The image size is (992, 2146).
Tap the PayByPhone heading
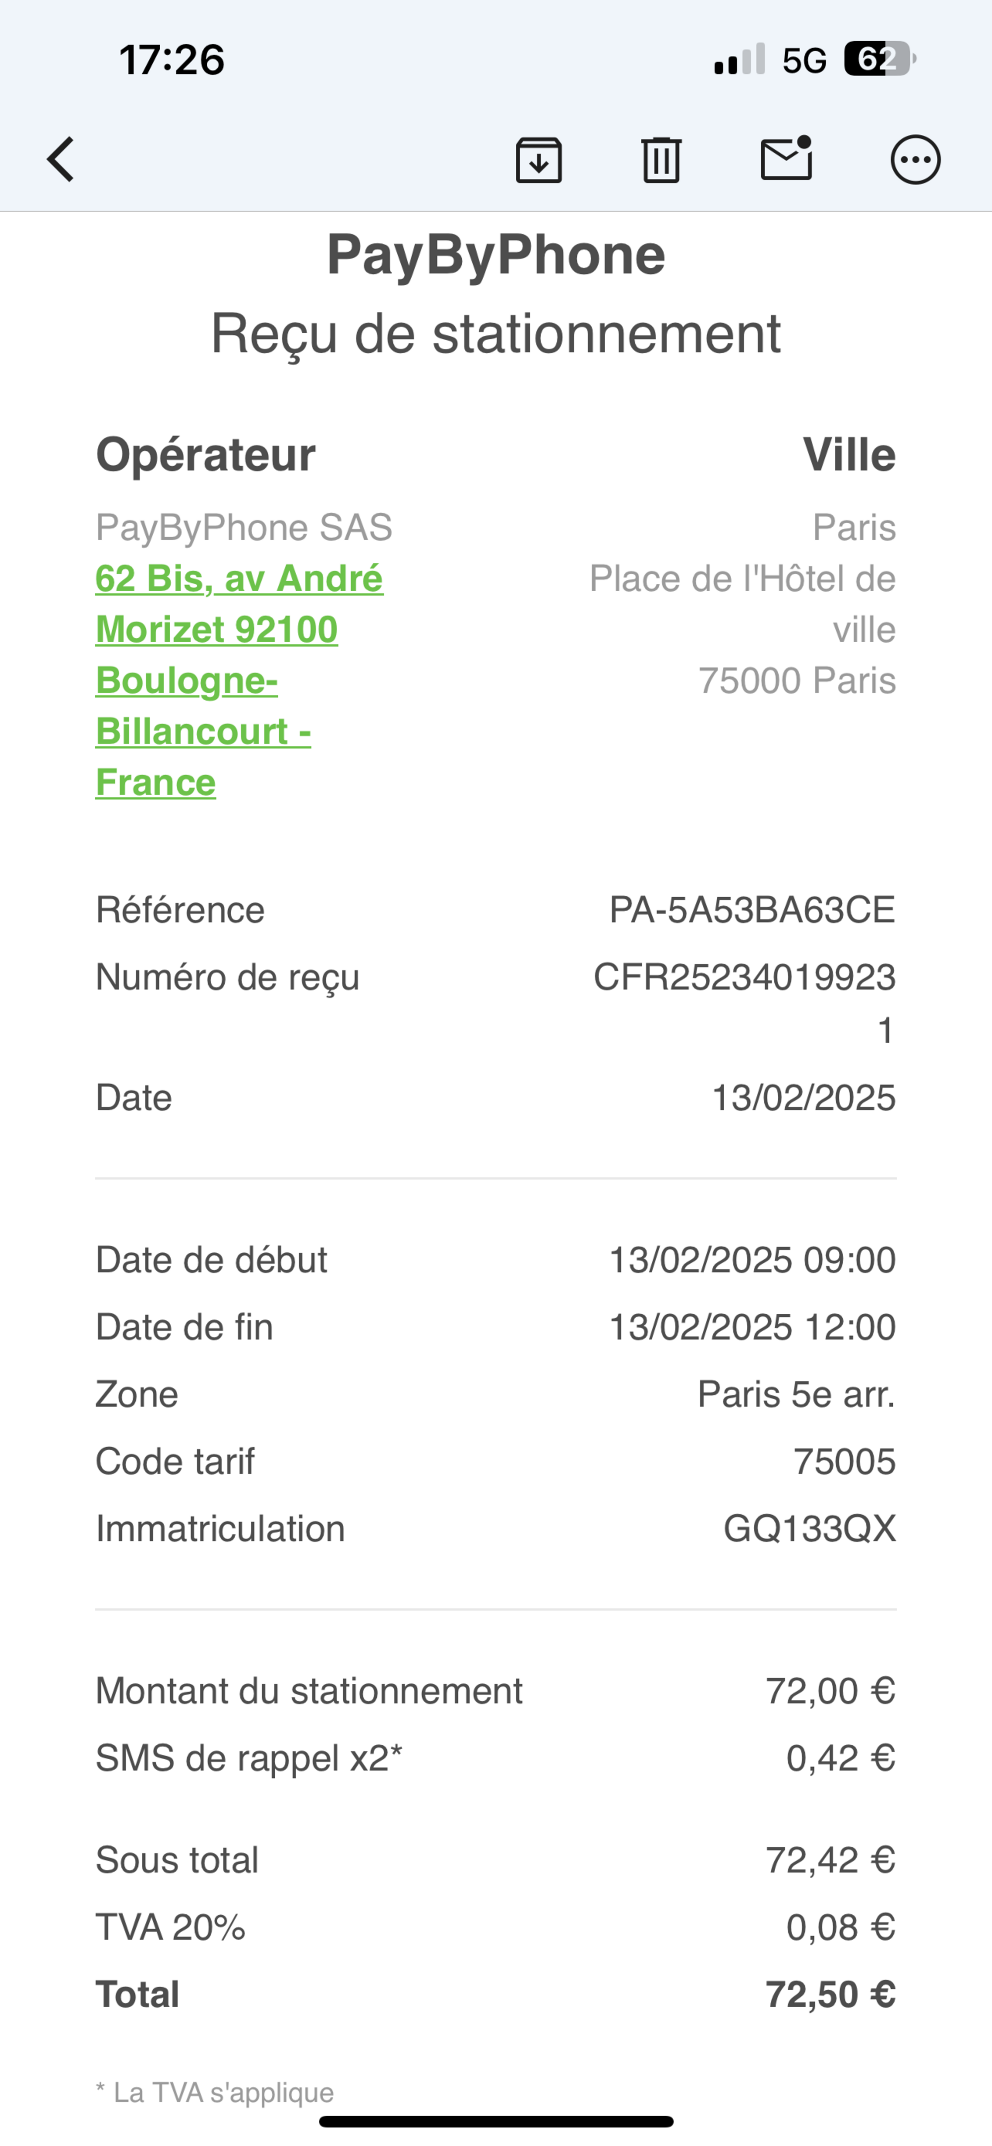click(x=496, y=254)
